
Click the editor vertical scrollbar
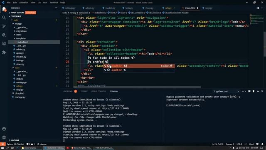tap(265, 44)
